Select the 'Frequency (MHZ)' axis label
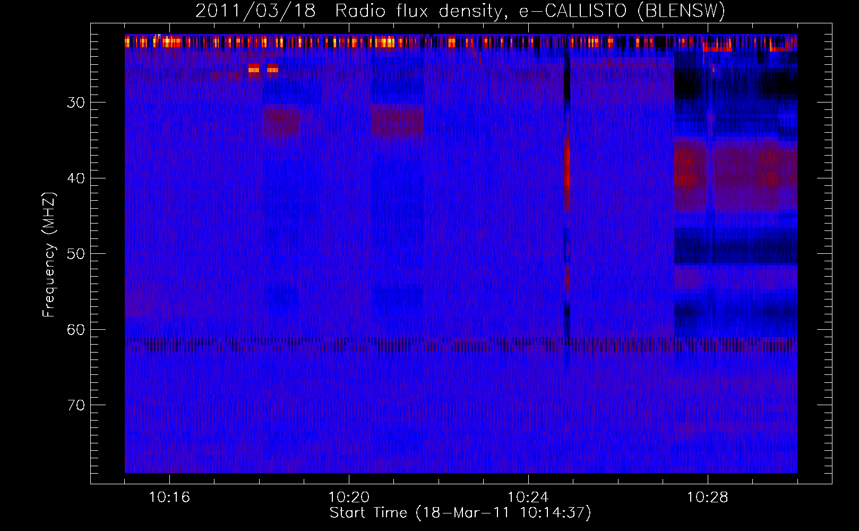The width and height of the screenshot is (859, 531). click(x=49, y=255)
